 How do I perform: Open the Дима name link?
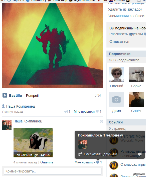tap(116, 111)
